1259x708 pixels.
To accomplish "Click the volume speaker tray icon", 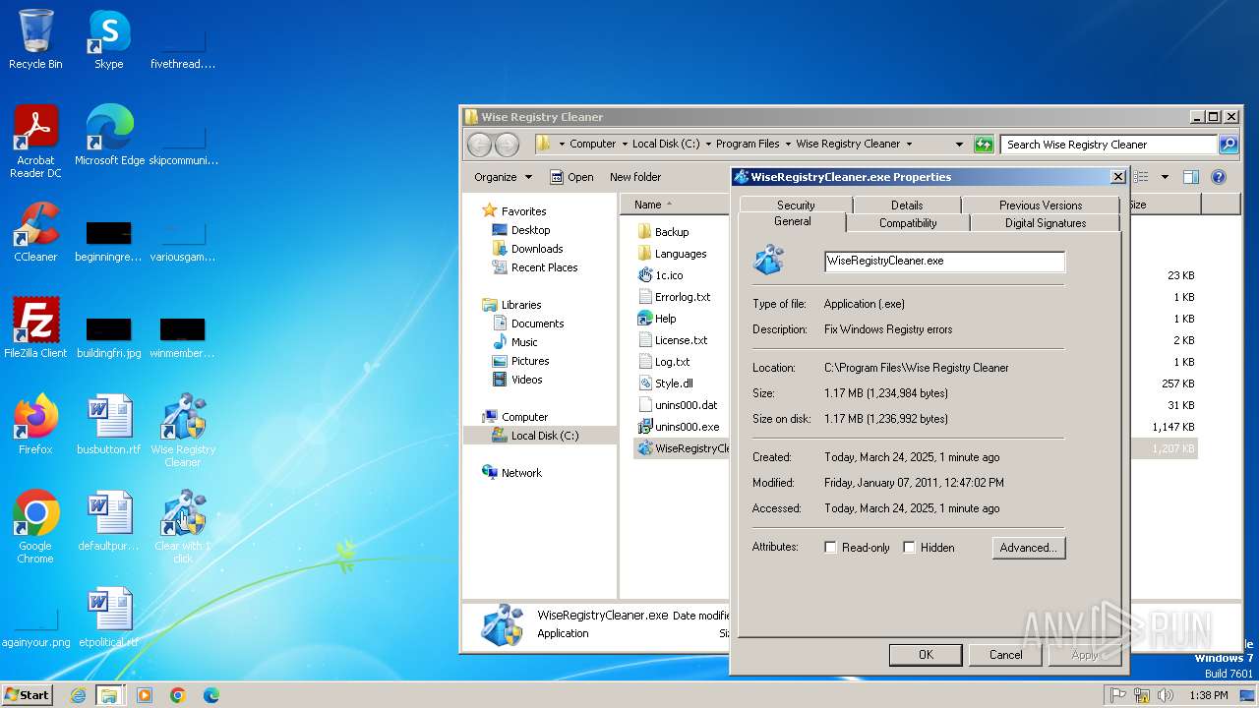I will [x=1166, y=695].
